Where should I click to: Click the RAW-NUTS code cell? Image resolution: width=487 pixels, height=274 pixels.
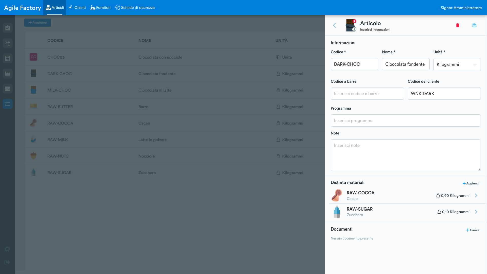coord(58,156)
